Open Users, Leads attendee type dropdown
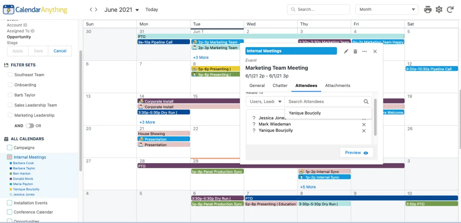The image size is (461, 223). click(265, 102)
